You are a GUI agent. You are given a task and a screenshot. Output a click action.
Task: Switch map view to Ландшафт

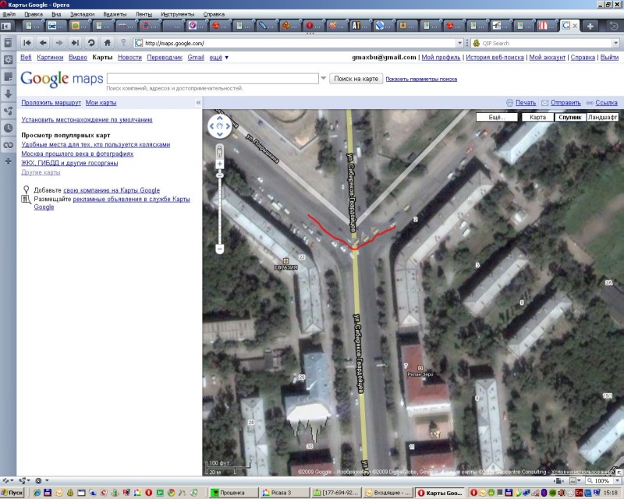pos(602,117)
